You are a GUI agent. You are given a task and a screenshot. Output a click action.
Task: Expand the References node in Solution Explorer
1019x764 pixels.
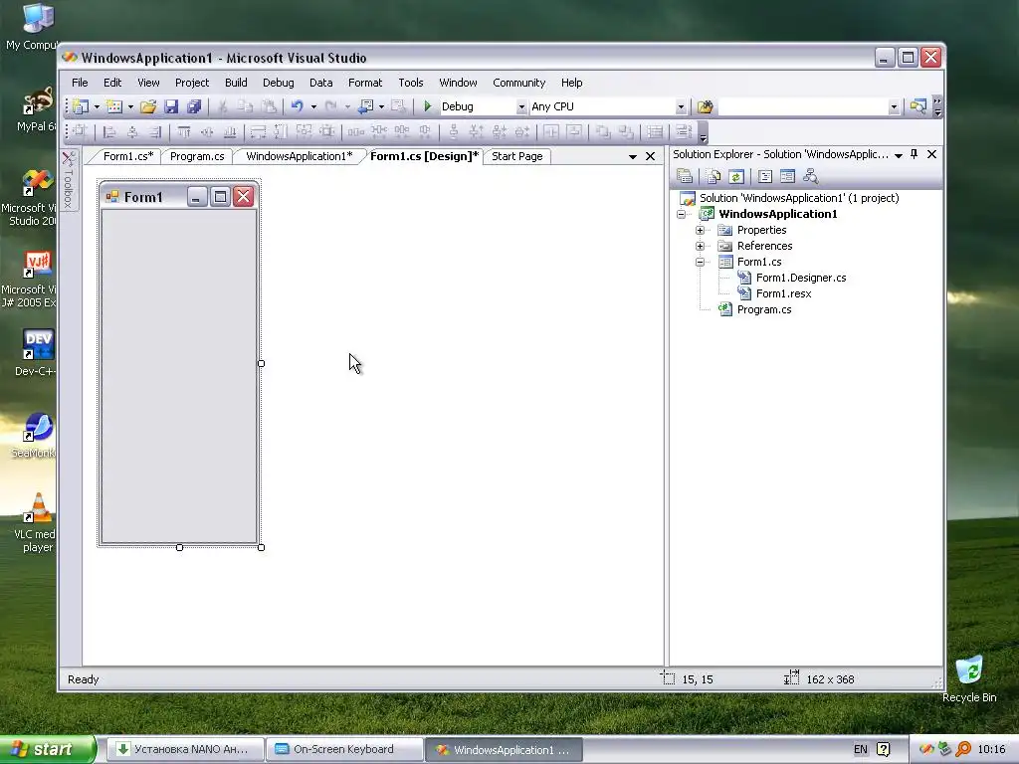[700, 247]
